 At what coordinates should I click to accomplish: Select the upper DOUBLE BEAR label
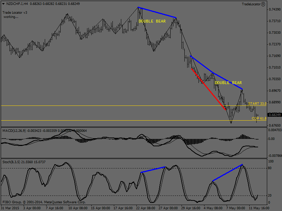point(152,21)
